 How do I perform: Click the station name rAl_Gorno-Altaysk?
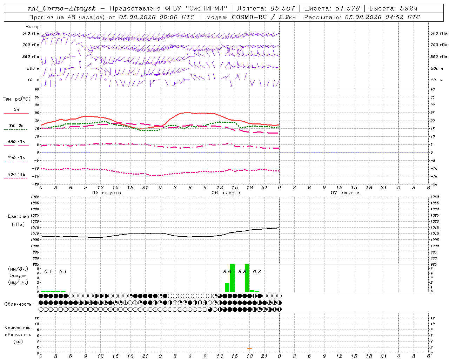pyautogui.click(x=62, y=8)
